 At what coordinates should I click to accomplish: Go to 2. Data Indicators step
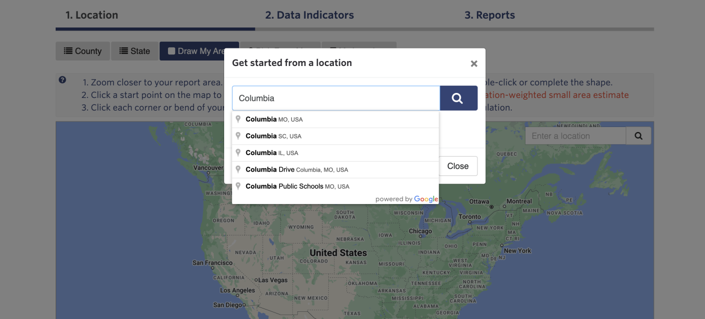(x=310, y=15)
